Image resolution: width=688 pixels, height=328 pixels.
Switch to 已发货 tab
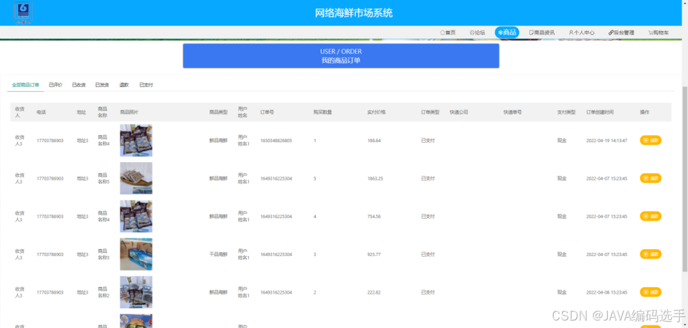pyautogui.click(x=102, y=85)
